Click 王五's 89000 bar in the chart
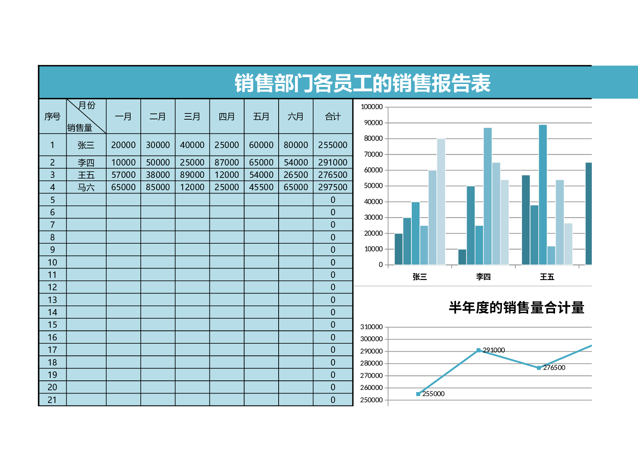This screenshot has height=451, width=638. [x=543, y=195]
